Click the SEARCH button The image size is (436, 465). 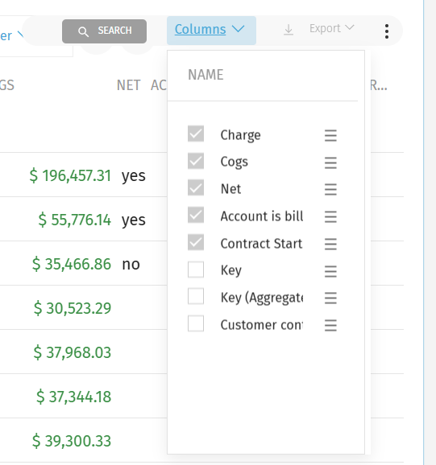point(104,31)
